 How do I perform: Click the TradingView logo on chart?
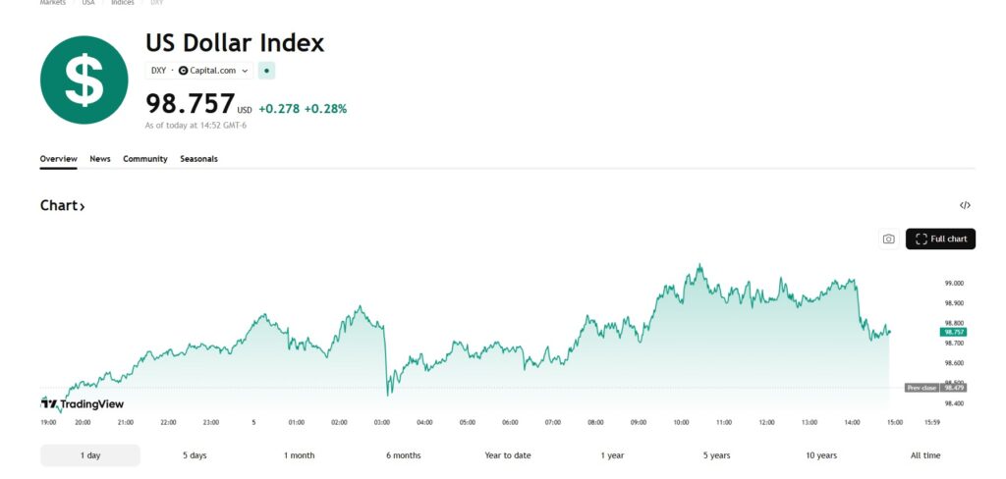(82, 403)
